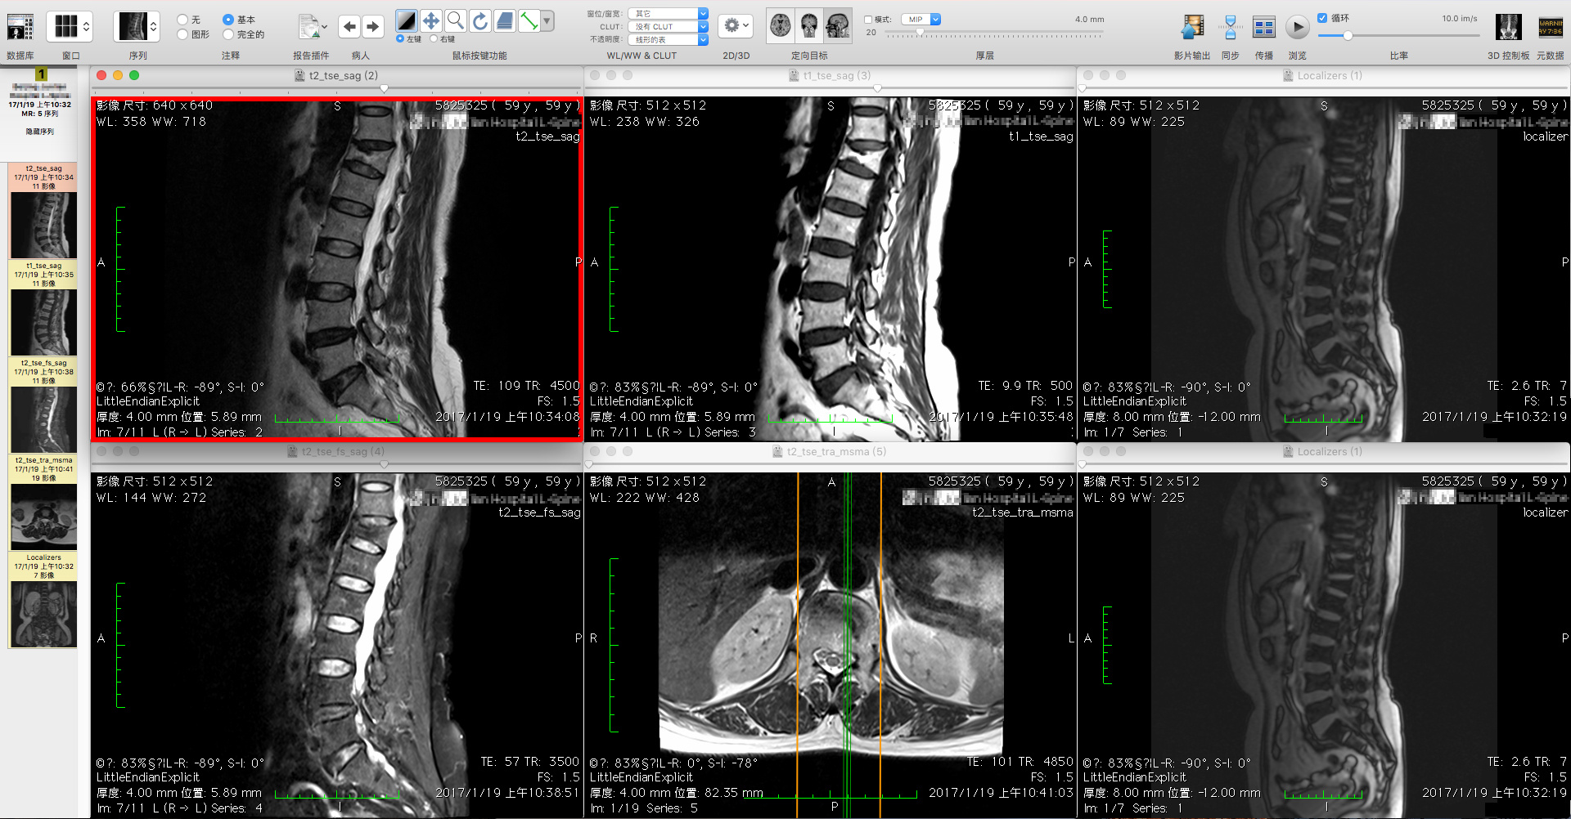Expand the report plugin dropdown arrow
This screenshot has height=819, width=1571.
[325, 27]
